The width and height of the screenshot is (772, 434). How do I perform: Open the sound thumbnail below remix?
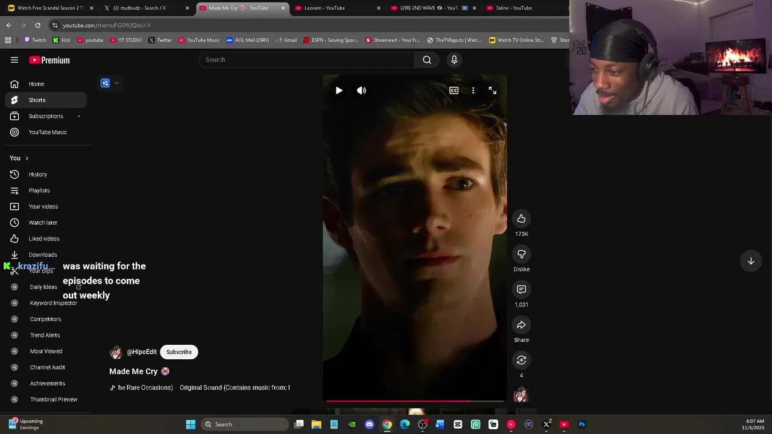click(521, 395)
